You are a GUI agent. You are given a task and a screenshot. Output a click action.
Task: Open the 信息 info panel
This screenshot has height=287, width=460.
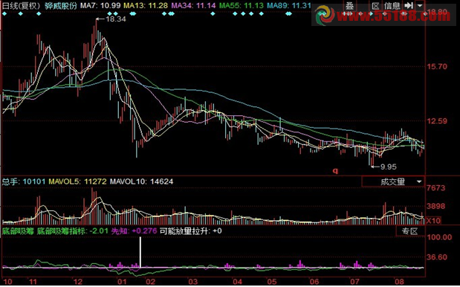(392, 5)
